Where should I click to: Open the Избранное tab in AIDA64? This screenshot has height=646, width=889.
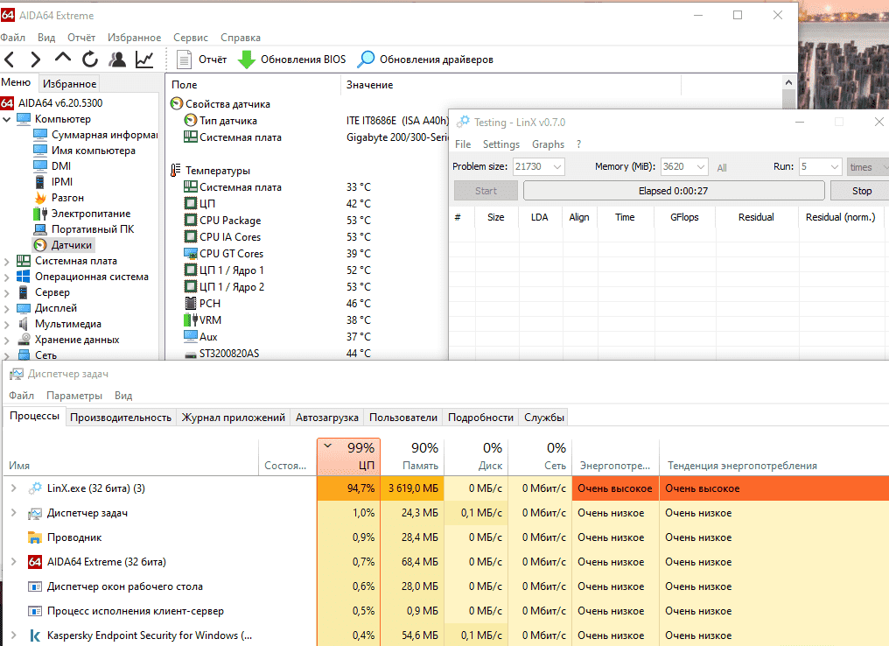tap(69, 84)
